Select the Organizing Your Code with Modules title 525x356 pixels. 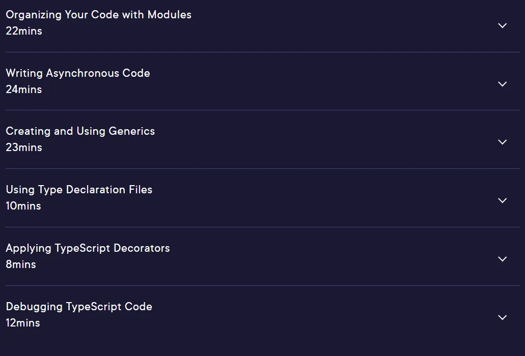(x=98, y=15)
